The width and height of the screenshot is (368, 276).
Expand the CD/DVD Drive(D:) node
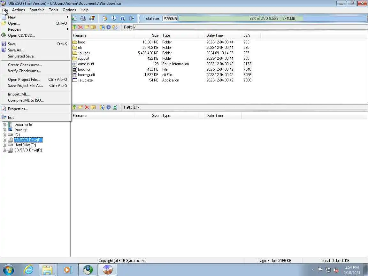click(x=4, y=140)
